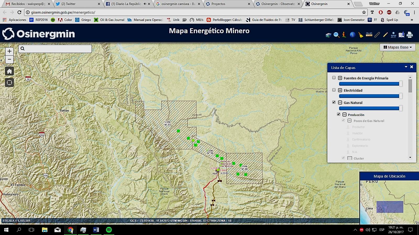Viewport: 419px width, 235px height.
Task: Click the home extent button
Action: [9, 71]
